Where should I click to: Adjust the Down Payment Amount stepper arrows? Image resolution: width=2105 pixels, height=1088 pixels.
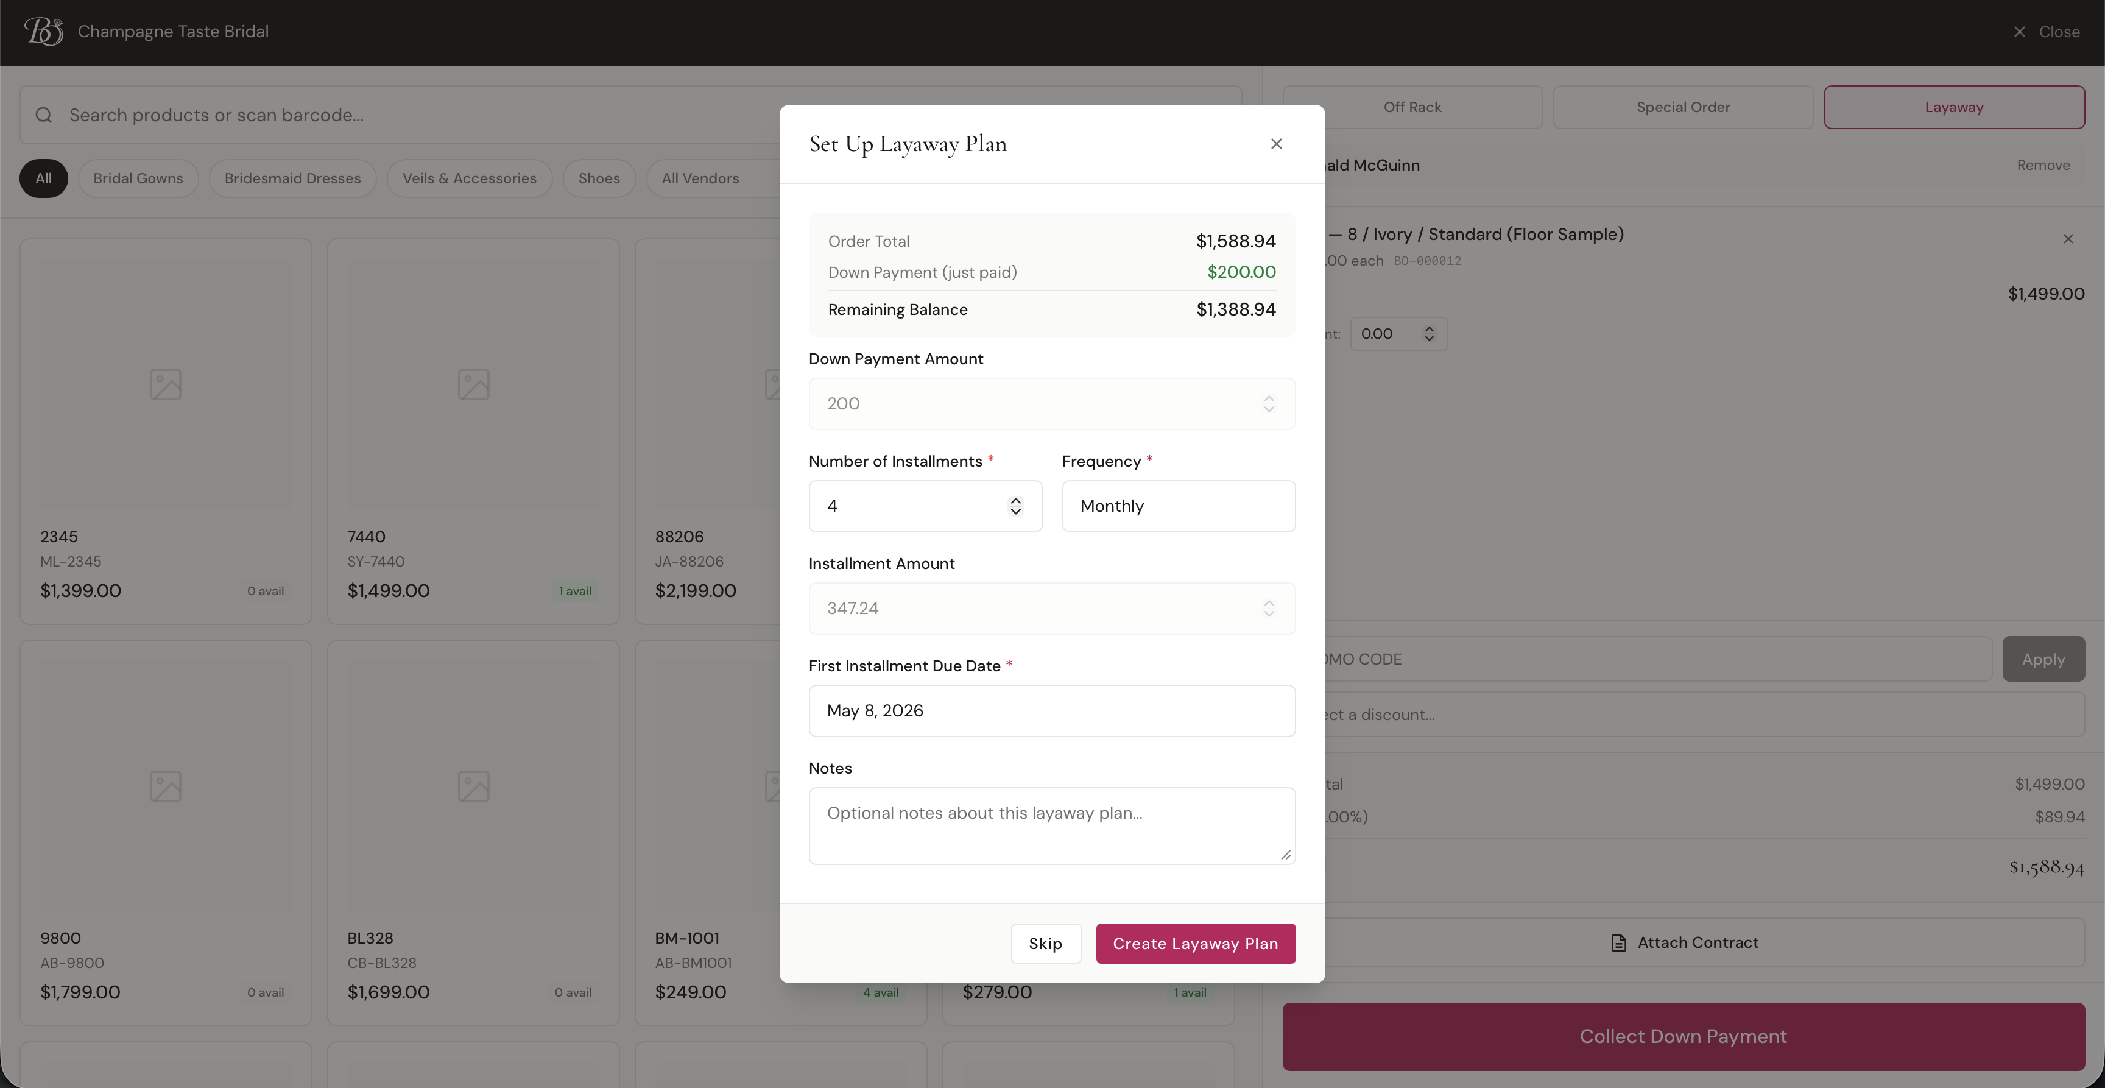1269,404
